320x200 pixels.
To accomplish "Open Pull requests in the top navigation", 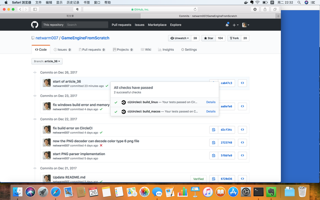I will pos(121,25).
